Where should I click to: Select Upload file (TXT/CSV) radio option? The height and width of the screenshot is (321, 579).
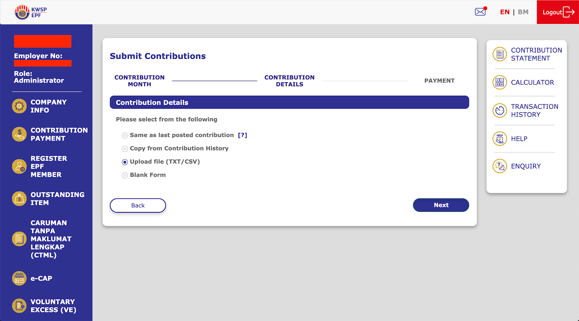pos(125,162)
